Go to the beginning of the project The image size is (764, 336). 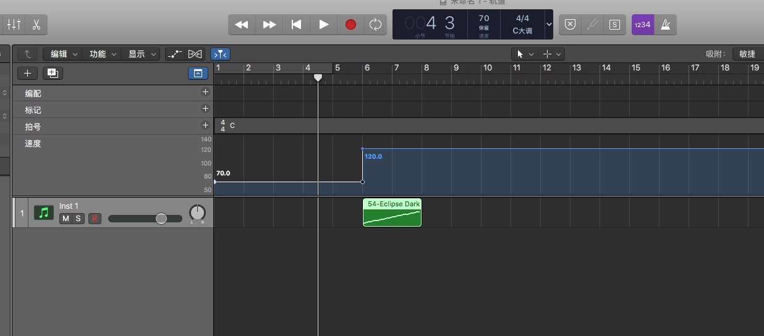(x=296, y=25)
